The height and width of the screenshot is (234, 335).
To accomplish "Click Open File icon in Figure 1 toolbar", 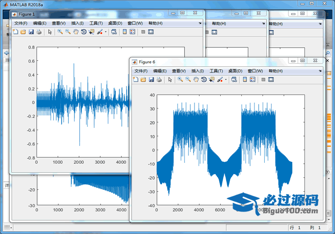I will click(x=23, y=32).
